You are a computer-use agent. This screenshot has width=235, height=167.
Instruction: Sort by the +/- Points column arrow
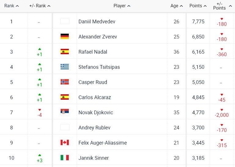click(x=230, y=6)
